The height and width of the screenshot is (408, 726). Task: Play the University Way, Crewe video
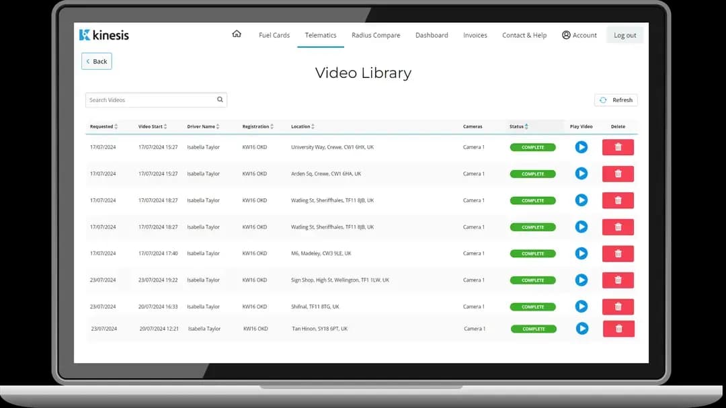tap(581, 147)
